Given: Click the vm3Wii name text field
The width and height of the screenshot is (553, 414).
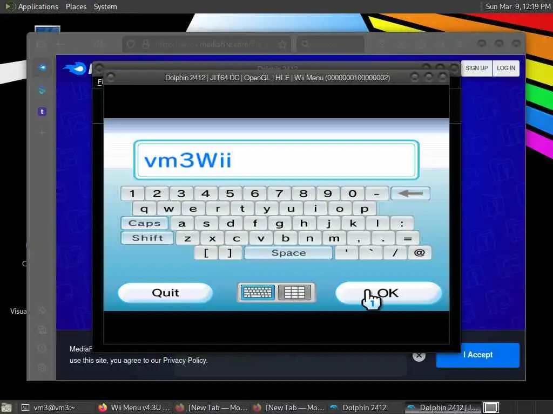Looking at the screenshot, I should [x=276, y=160].
